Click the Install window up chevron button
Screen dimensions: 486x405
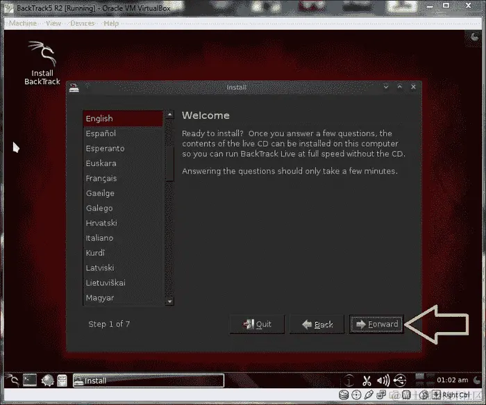coord(399,87)
